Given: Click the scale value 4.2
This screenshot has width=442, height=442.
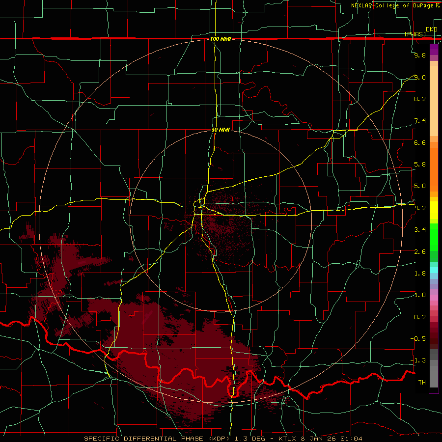Looking at the screenshot, I should point(420,208).
